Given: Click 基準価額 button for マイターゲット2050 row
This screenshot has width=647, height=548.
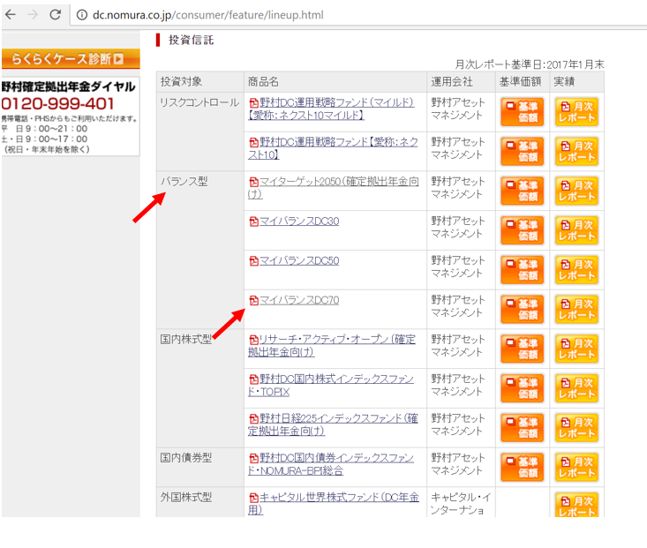Looking at the screenshot, I should pyautogui.click(x=523, y=191).
